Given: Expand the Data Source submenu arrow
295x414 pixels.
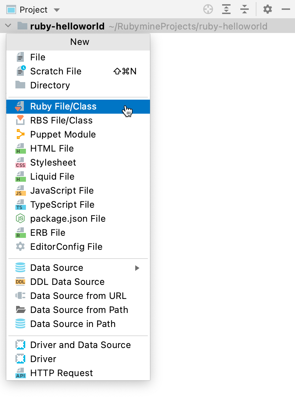Looking at the screenshot, I should 137,268.
